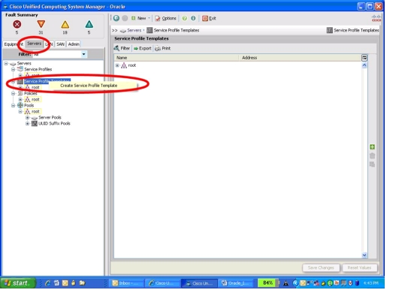
Task: Click the Save Changes button
Action: [321, 267]
